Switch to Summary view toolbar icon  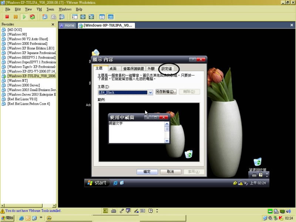pyautogui.click(x=102, y=17)
